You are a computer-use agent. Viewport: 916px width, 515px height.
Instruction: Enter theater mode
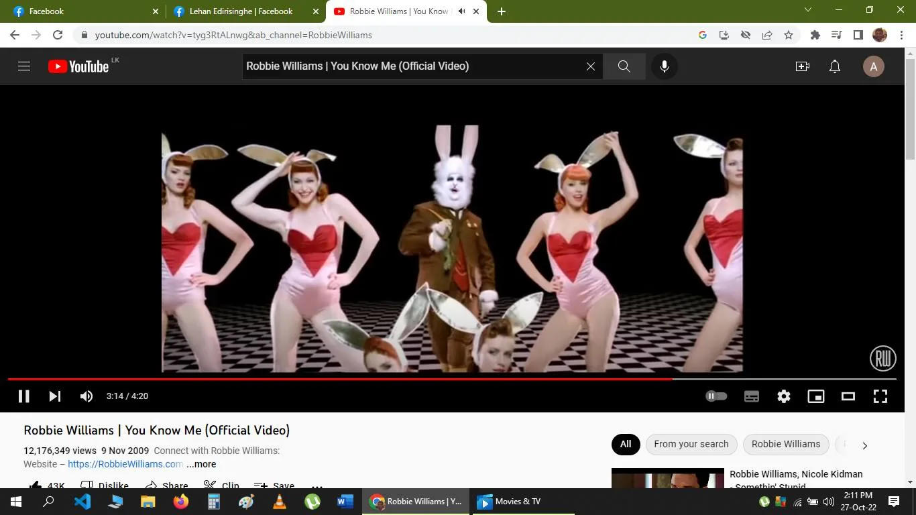click(848, 396)
